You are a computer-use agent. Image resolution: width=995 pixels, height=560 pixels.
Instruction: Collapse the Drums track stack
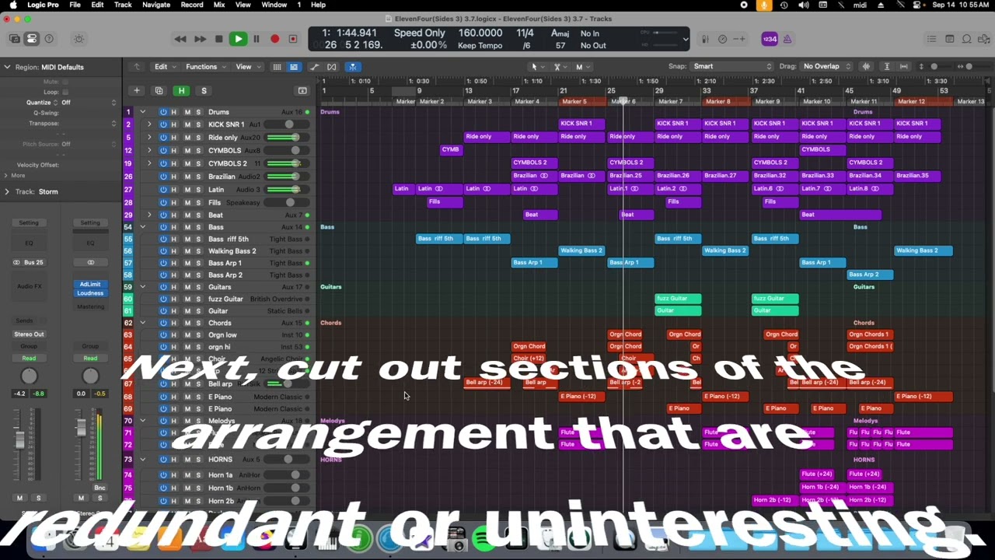[x=142, y=112]
